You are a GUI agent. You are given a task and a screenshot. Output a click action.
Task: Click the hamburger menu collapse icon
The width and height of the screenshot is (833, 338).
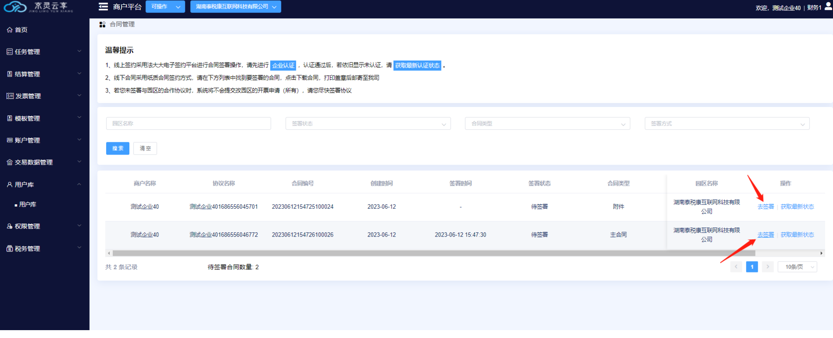103,7
